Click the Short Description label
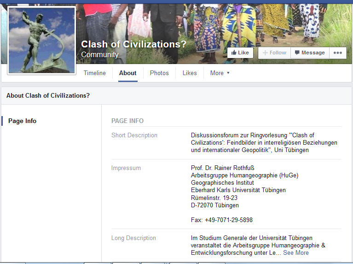Viewport: 353px width, 264px height. coord(134,135)
